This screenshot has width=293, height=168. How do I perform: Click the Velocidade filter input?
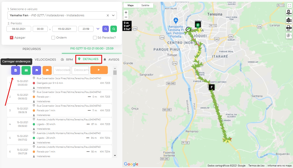pos(62,70)
